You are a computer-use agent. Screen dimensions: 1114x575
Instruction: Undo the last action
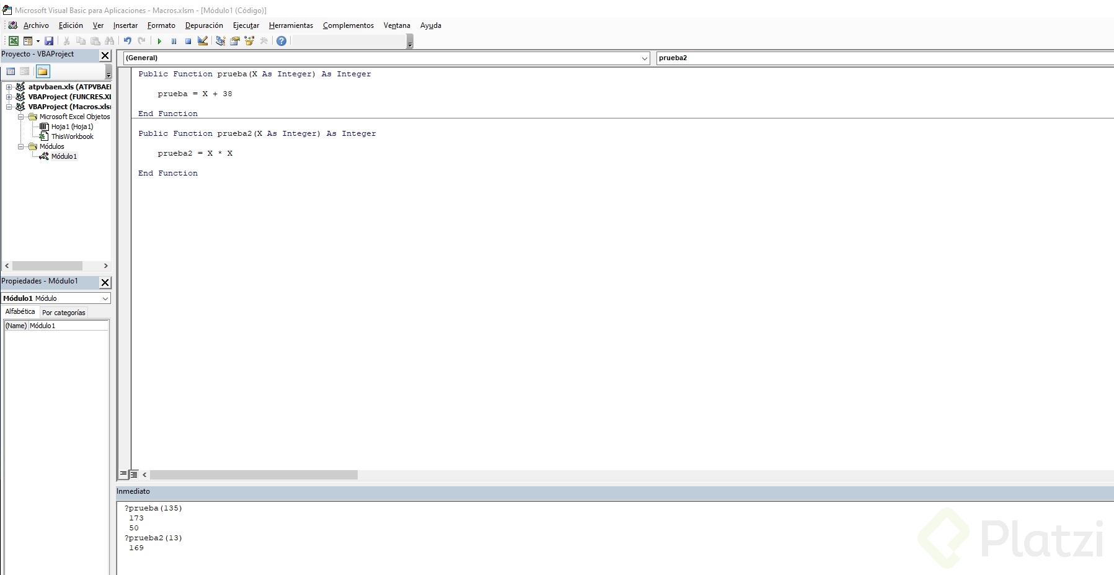(x=127, y=41)
